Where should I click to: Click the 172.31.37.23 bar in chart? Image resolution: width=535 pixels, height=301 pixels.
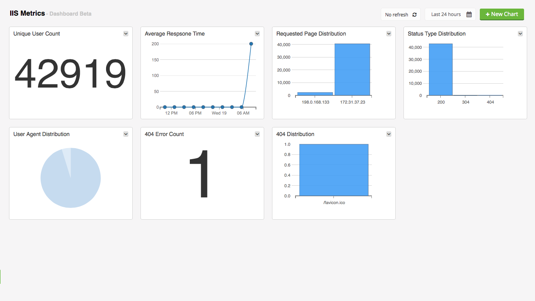click(x=352, y=70)
